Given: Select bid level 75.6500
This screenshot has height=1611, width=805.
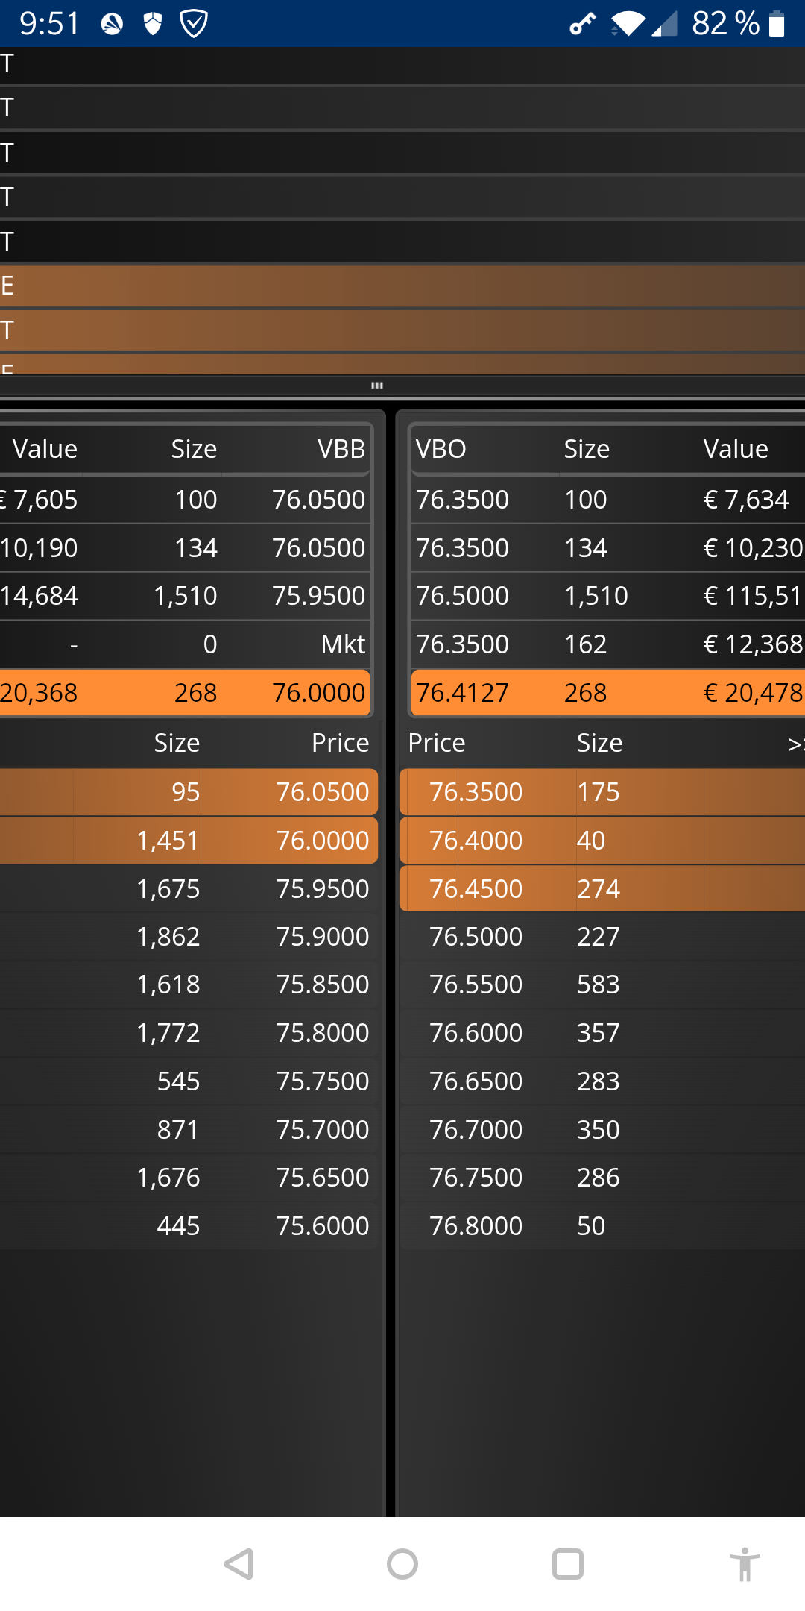Looking at the screenshot, I should pos(189,1178).
